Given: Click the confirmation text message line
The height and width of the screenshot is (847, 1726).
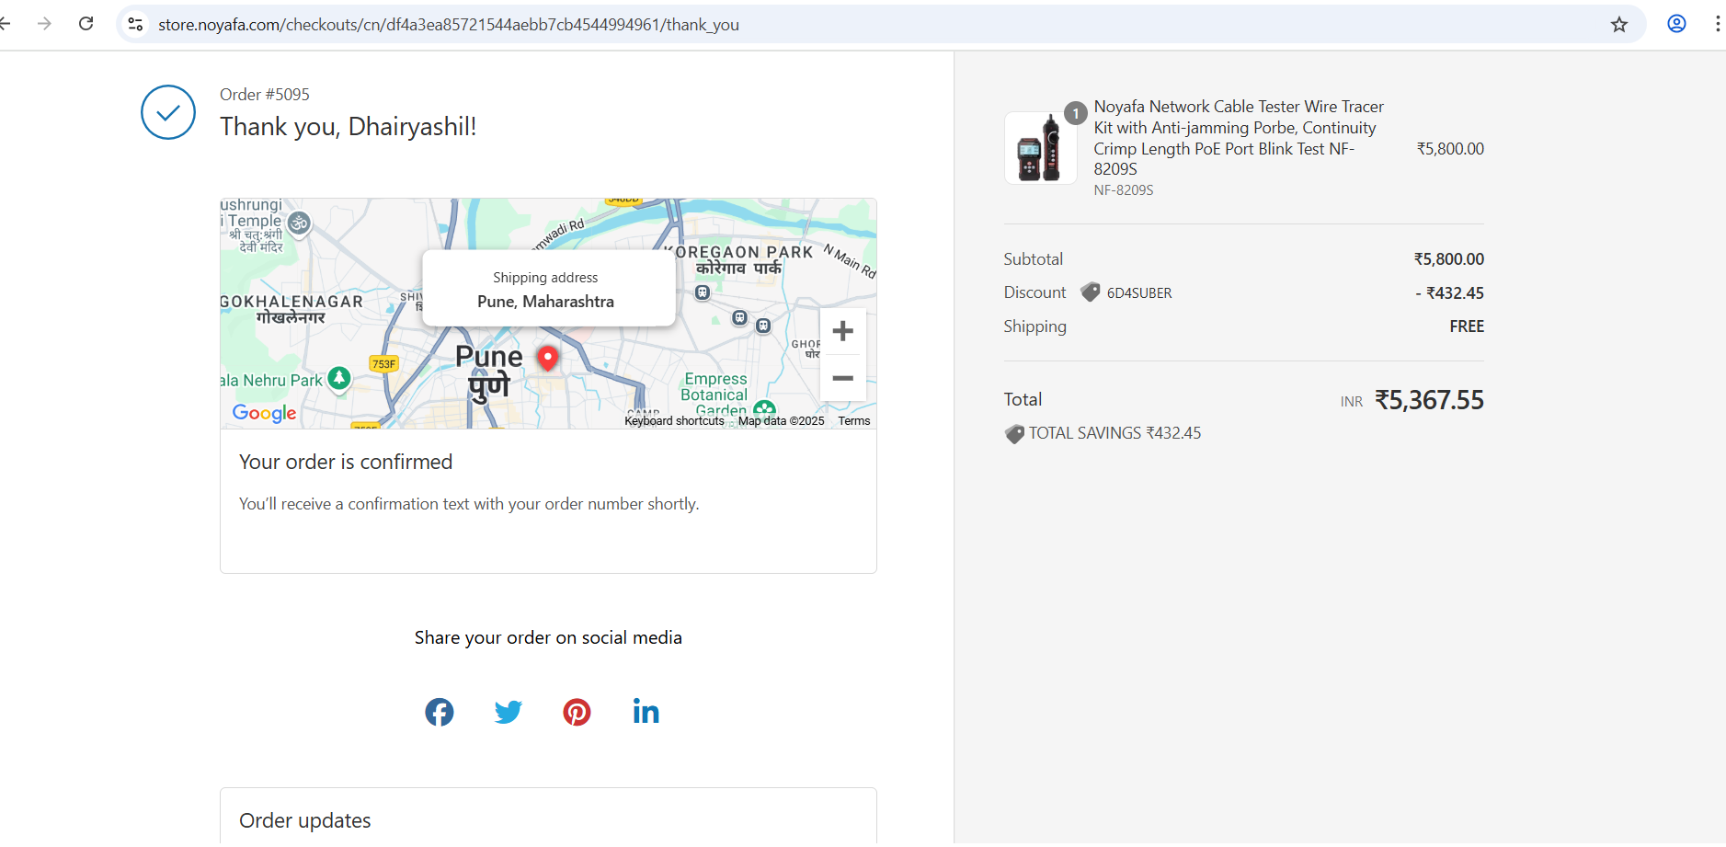Looking at the screenshot, I should click(469, 504).
